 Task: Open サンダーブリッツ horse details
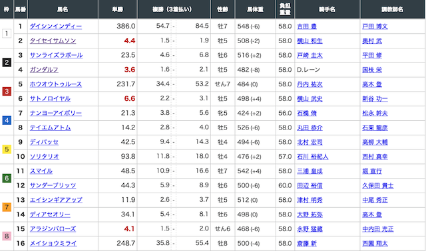pyautogui.click(x=53, y=185)
